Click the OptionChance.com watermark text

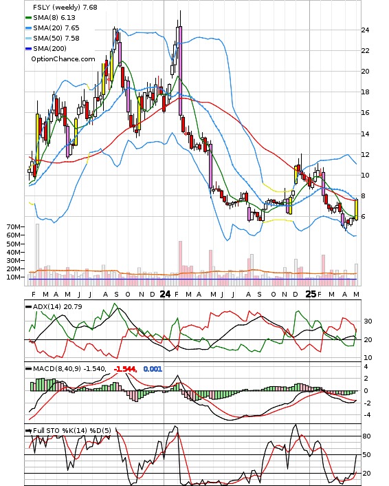63,59
